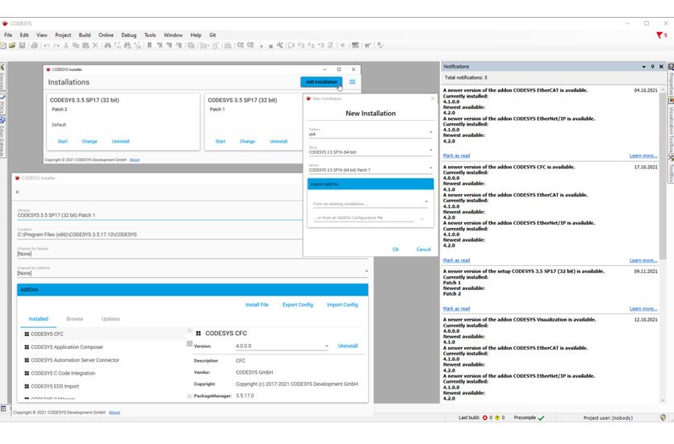The image size is (674, 444).
Task: Click the Print toolbar icon
Action: pos(35,45)
